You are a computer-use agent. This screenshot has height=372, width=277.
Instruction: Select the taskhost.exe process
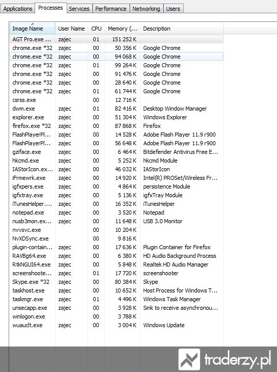117,290
